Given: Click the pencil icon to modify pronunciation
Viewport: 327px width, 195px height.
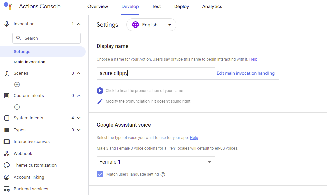Looking at the screenshot, I should pos(100,101).
